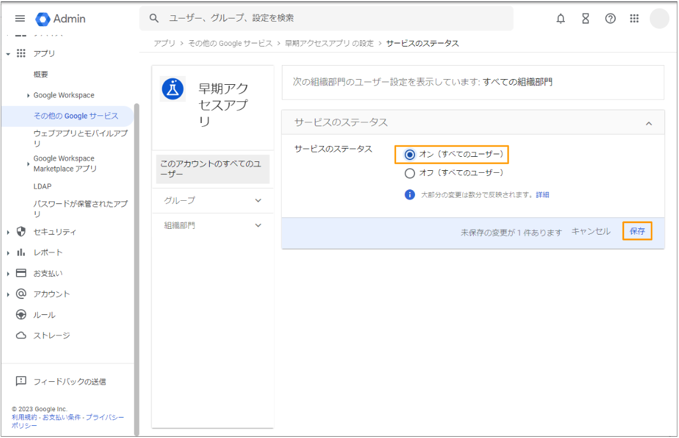679x438 pixels.
Task: Click the 保存 button
Action: click(637, 231)
